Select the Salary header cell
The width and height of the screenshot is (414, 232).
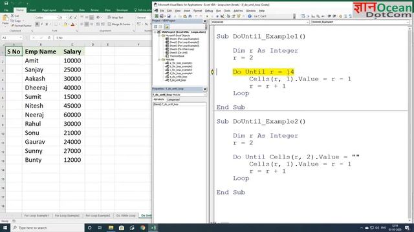72,52
